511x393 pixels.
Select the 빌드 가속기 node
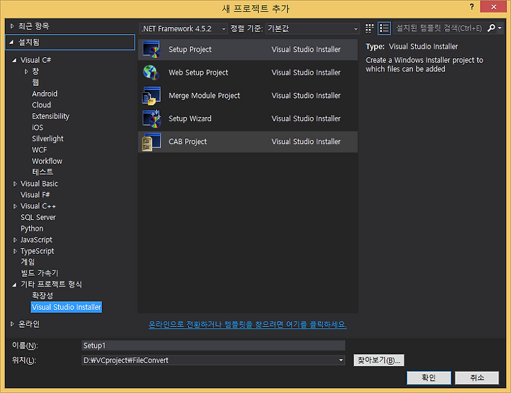pyautogui.click(x=40, y=273)
